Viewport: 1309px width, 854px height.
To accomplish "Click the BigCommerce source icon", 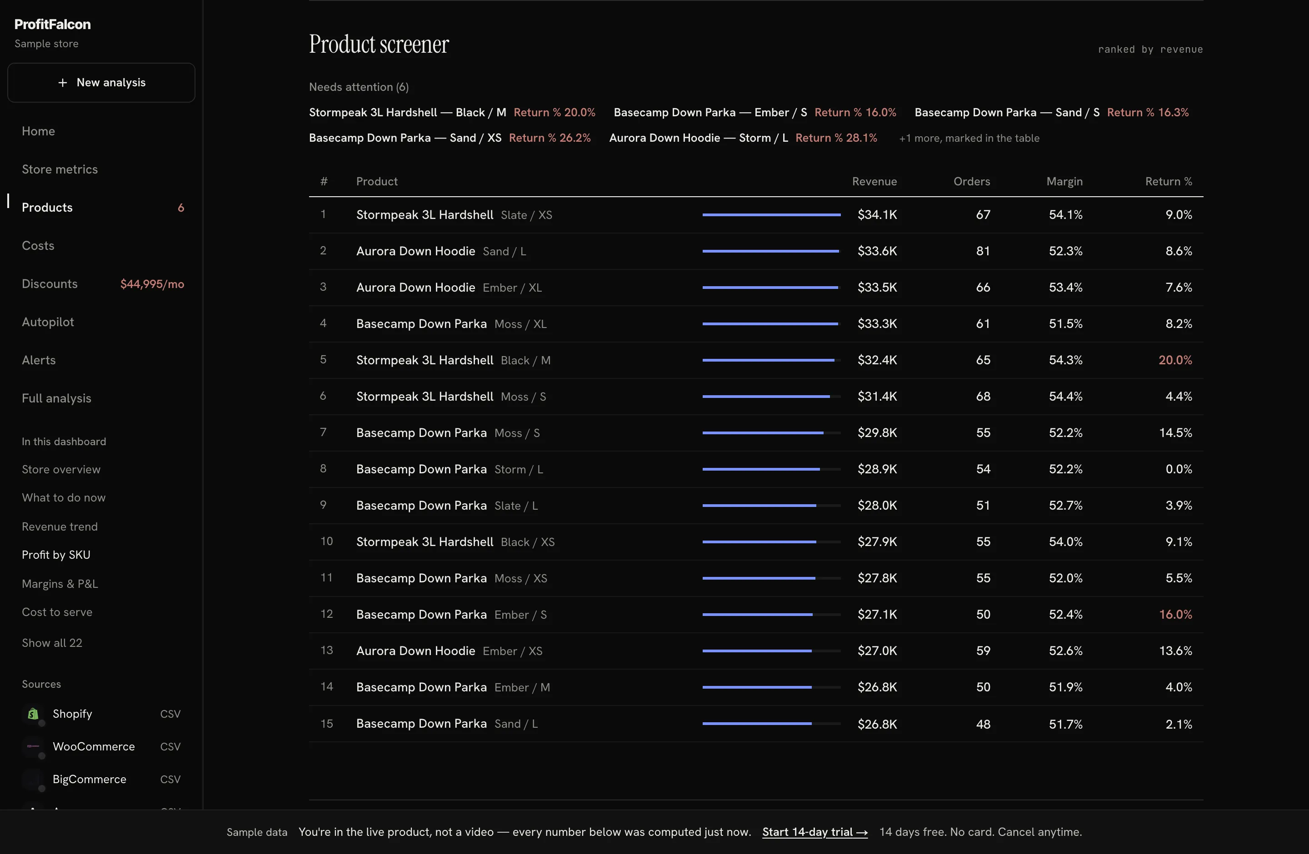I will tap(33, 779).
